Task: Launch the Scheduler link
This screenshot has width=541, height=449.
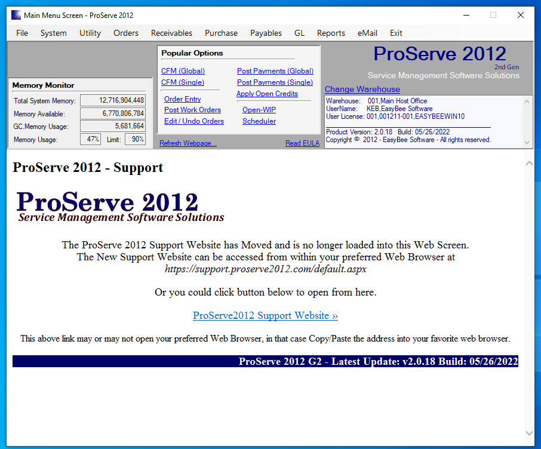Action: [x=259, y=121]
